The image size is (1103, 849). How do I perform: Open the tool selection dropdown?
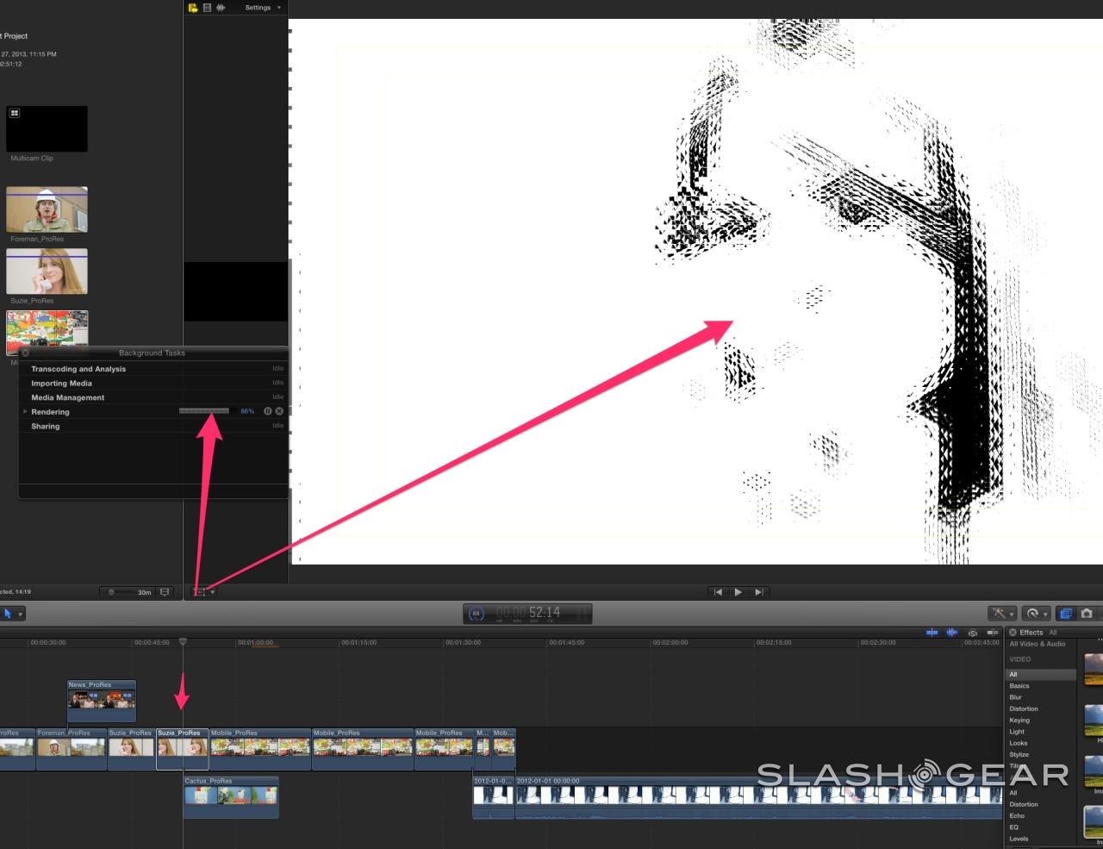(20, 615)
